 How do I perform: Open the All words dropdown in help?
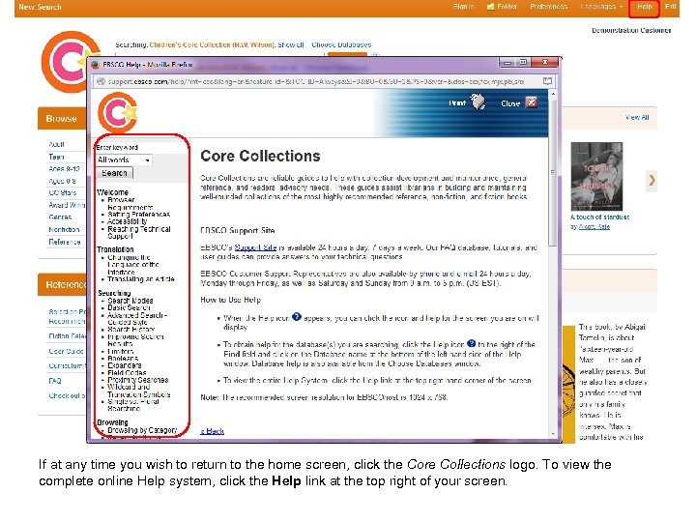124,159
